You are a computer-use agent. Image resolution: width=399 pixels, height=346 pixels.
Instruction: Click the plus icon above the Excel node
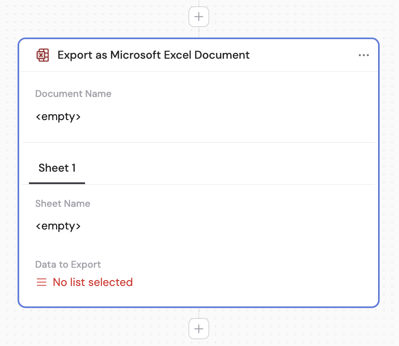click(x=199, y=16)
